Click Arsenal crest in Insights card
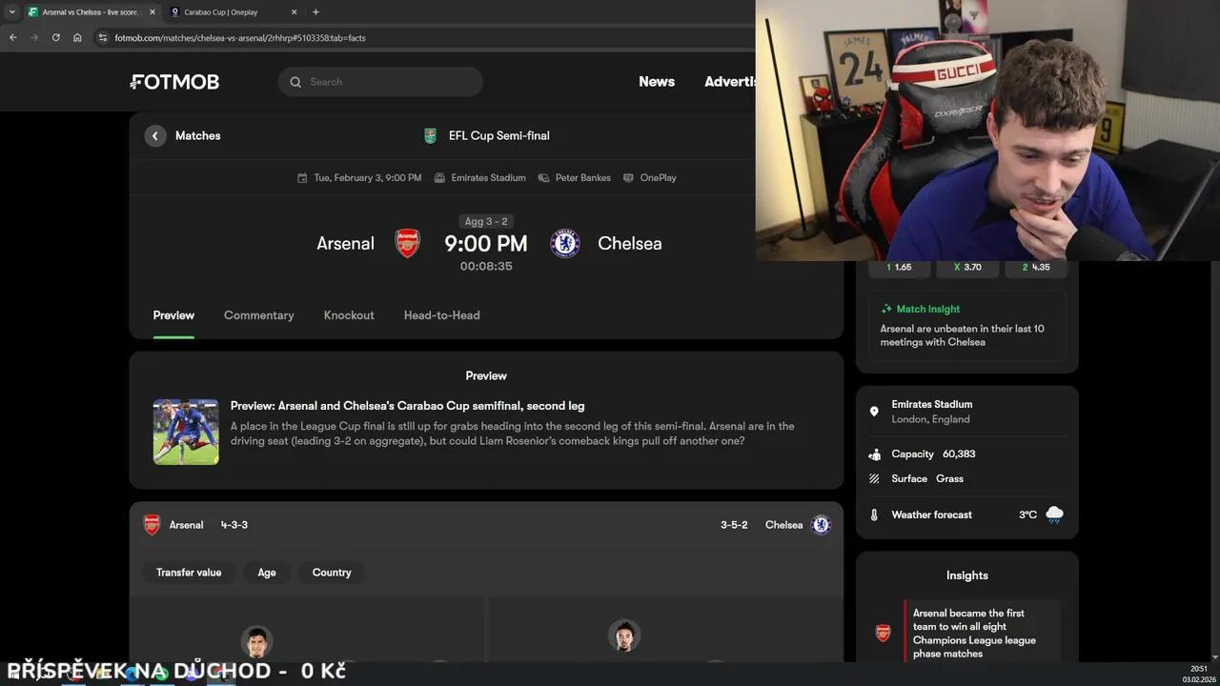 (884, 634)
